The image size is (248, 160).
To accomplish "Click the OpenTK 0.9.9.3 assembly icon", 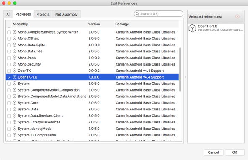I will point(15,71).
